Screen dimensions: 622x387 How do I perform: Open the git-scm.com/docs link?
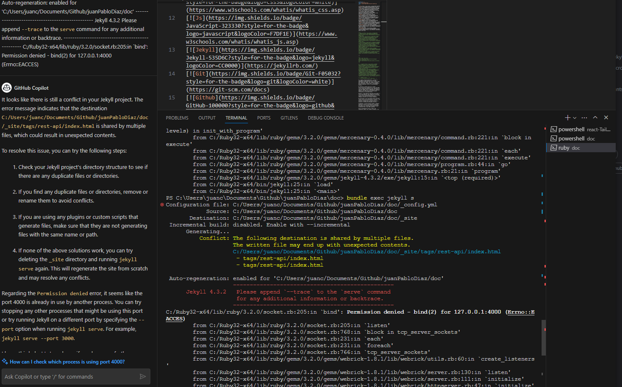pyautogui.click(x=228, y=90)
